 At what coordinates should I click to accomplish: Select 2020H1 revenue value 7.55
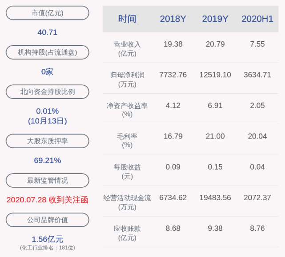[x=257, y=44]
